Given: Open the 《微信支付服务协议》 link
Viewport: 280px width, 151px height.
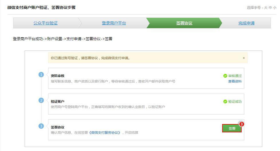Looking at the screenshot, I should [x=105, y=133].
